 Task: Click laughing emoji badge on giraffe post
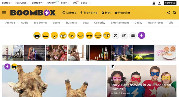coord(14,66)
